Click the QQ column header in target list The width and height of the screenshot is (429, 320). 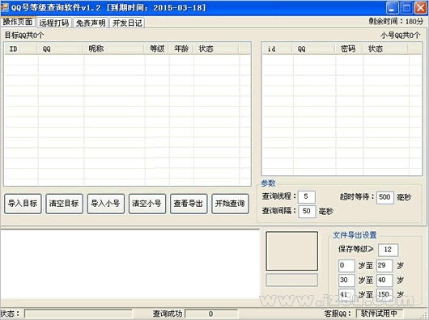(60, 48)
